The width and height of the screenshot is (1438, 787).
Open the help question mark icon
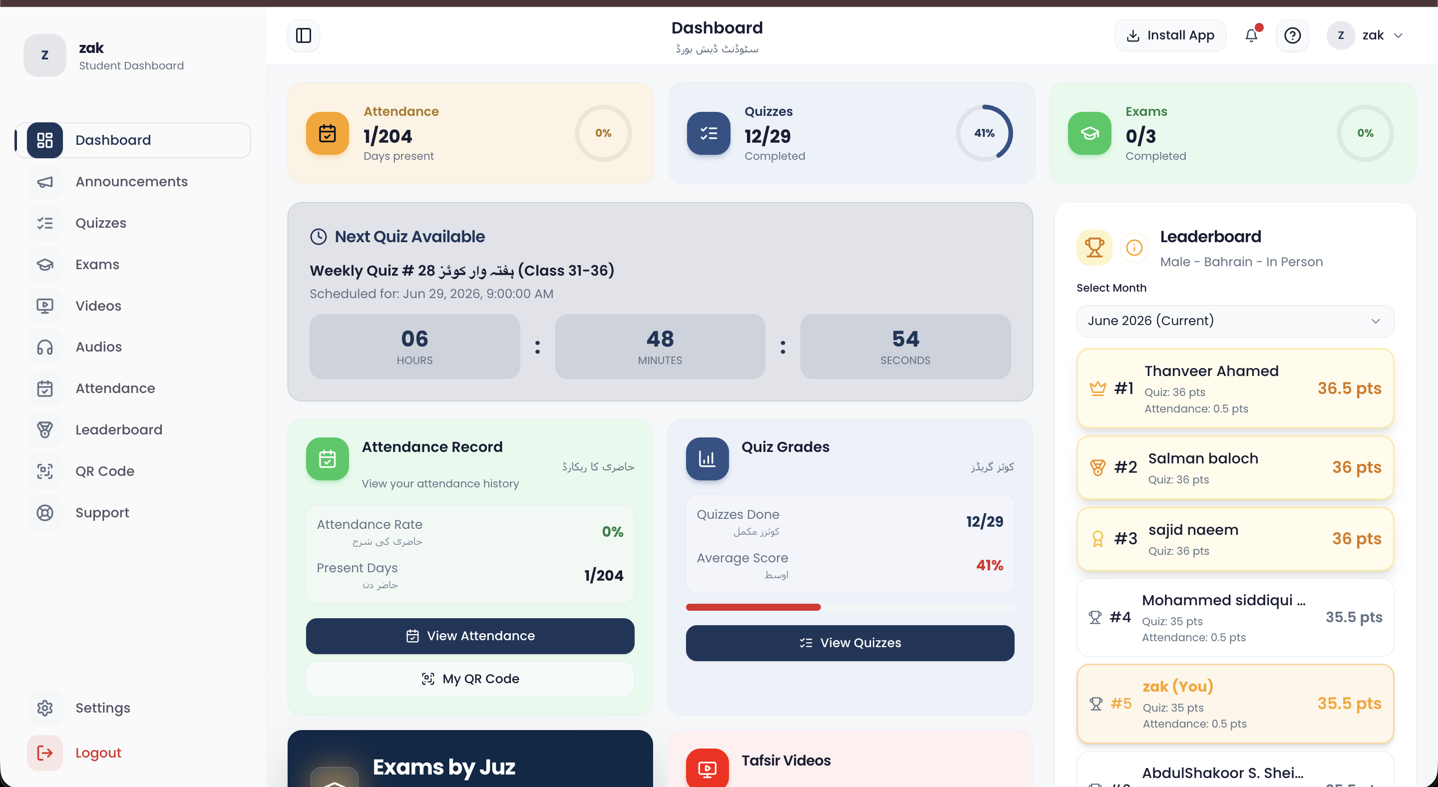pos(1292,35)
